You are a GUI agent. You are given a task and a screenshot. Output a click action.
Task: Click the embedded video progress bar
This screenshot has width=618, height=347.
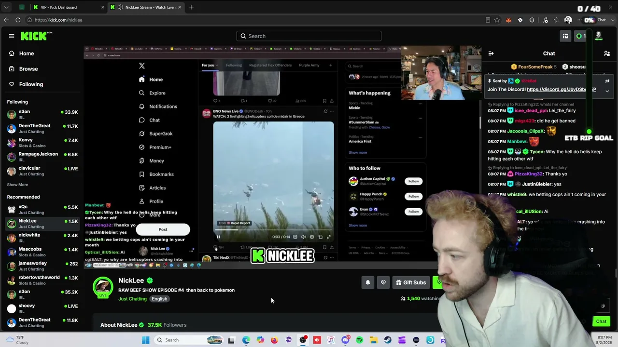coord(273,230)
